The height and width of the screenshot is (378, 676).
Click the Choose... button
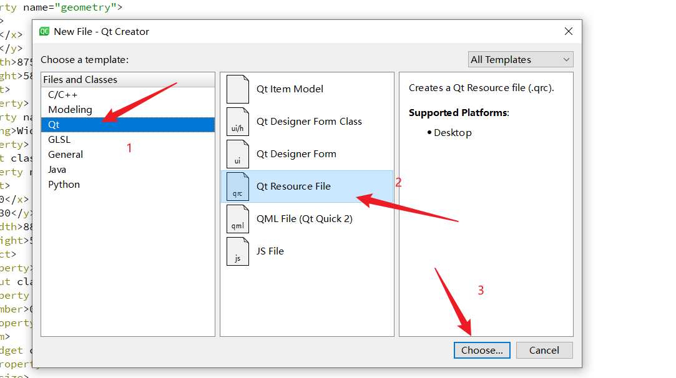coord(481,351)
